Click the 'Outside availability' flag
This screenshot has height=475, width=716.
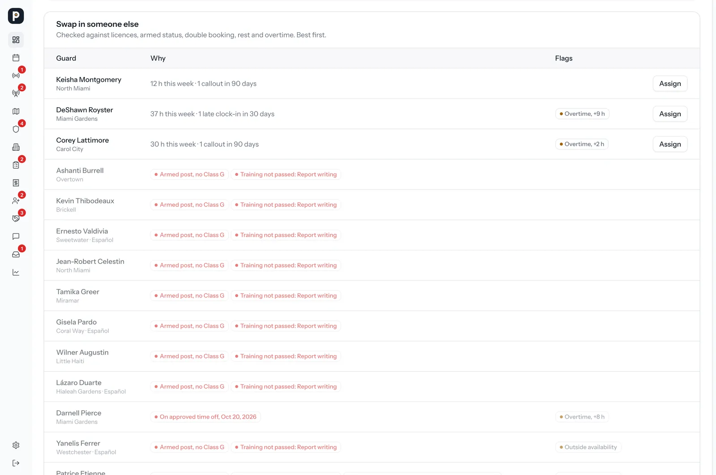click(x=588, y=447)
